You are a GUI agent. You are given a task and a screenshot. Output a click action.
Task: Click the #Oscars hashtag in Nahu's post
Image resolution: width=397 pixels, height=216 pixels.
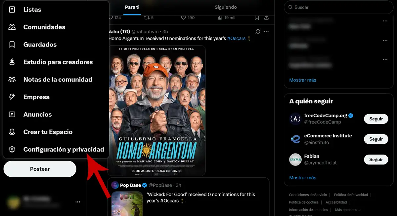click(236, 38)
